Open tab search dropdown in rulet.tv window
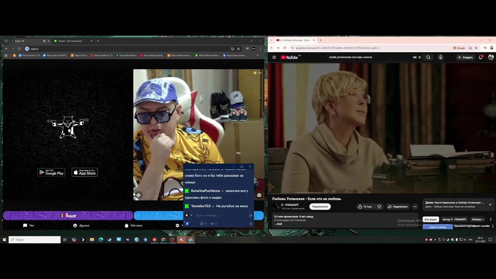This screenshot has width=496, height=279. [6, 41]
